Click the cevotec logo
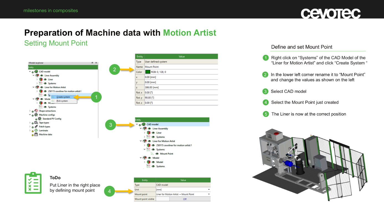The width and height of the screenshot is (384, 203). coord(331,13)
